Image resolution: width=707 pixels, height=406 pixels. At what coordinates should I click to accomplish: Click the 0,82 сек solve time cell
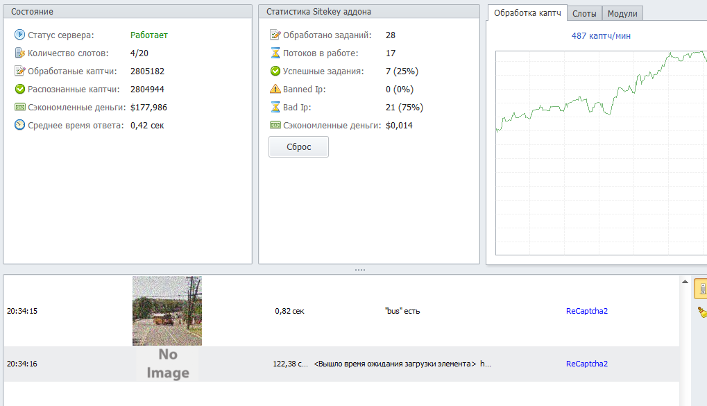tap(289, 311)
